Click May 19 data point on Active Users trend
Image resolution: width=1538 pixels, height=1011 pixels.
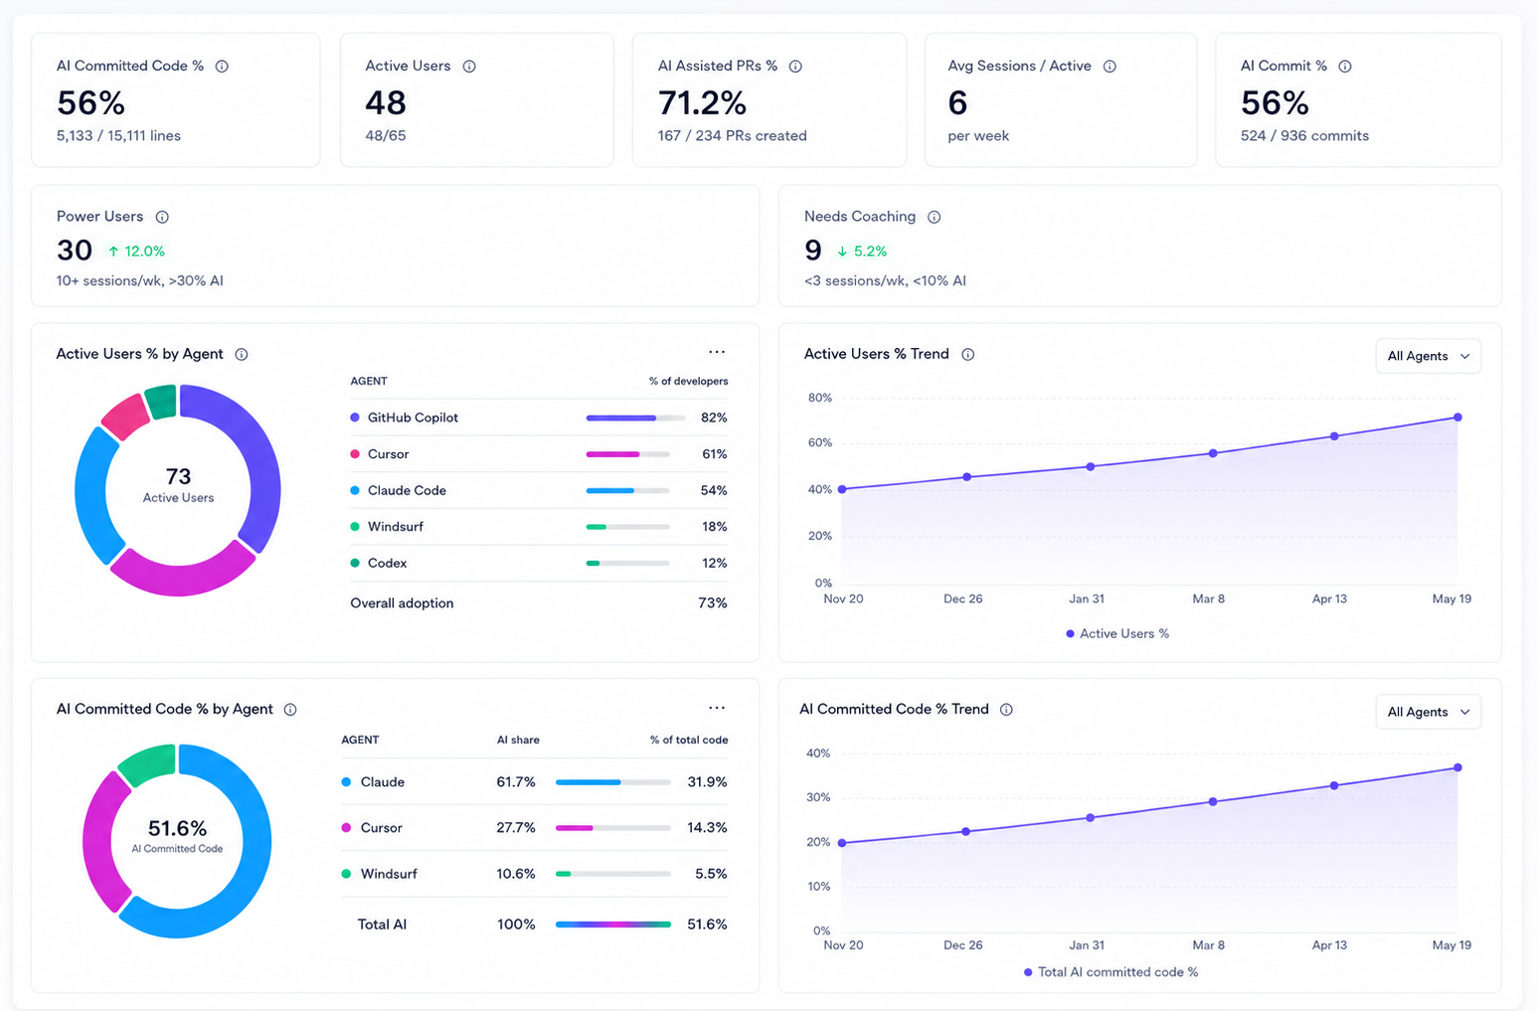click(1457, 418)
